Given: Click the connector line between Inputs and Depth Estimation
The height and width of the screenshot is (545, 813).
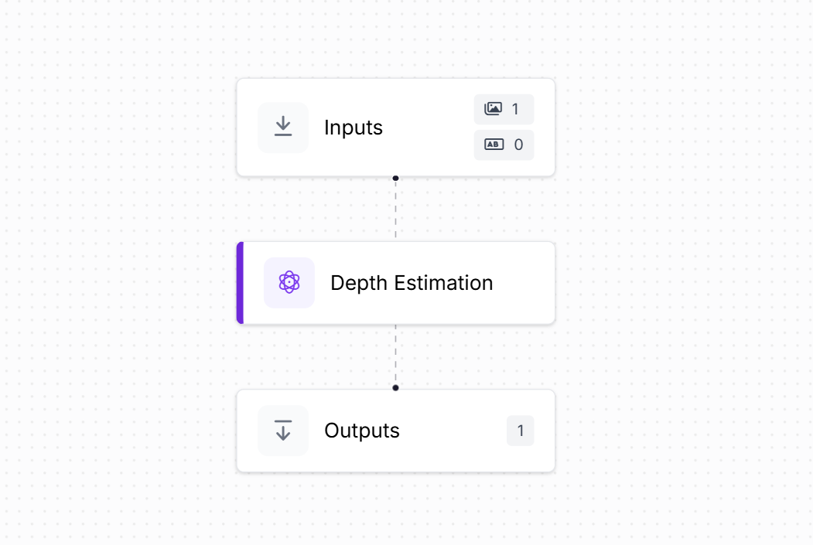Looking at the screenshot, I should tap(396, 209).
